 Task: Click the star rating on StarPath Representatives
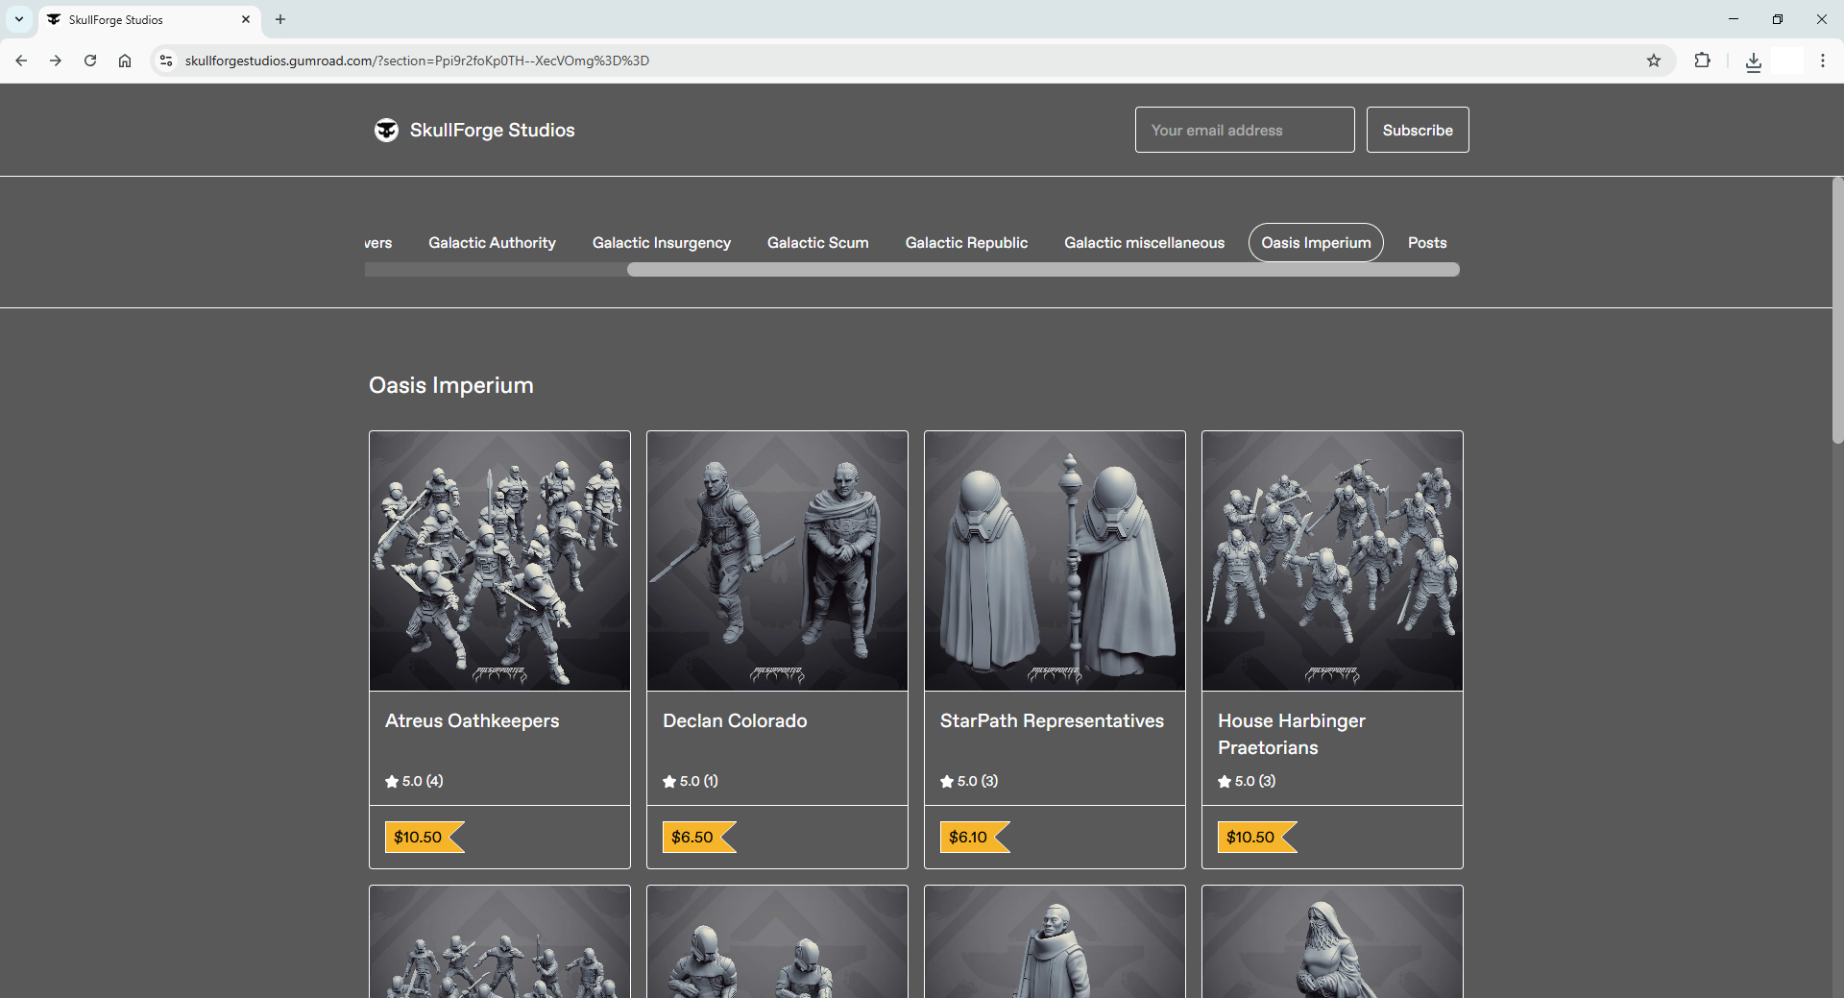969,781
